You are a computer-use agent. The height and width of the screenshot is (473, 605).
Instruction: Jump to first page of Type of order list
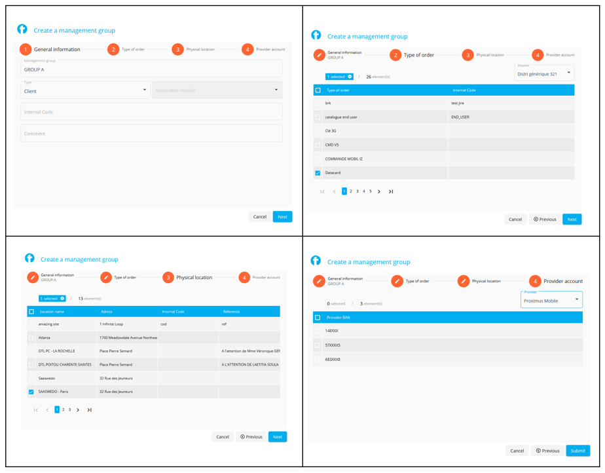click(x=322, y=192)
